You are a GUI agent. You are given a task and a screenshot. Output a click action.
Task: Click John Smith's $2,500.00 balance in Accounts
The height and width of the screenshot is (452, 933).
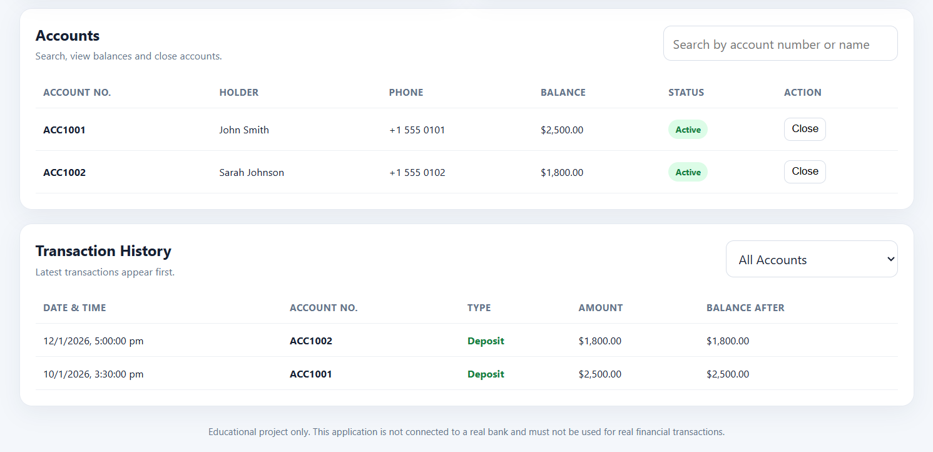pos(562,130)
